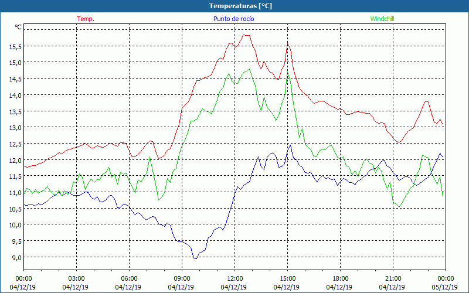Click the 15,5 y-axis value
Image resolution: width=469 pixels, height=293 pixels.
(x=14, y=46)
